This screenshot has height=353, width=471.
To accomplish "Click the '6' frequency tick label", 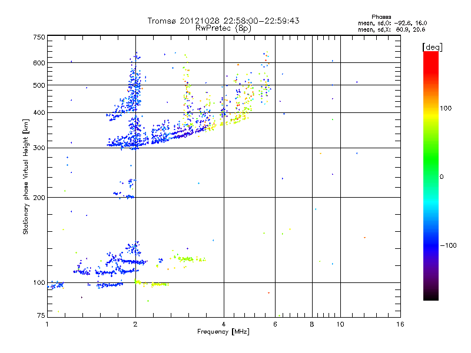I will pos(275,324).
